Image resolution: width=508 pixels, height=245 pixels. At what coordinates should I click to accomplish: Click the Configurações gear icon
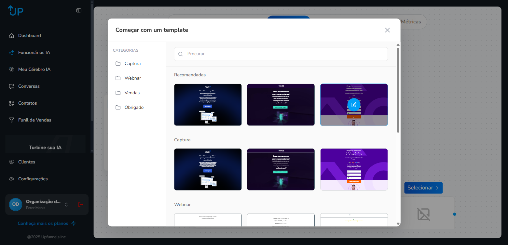[x=12, y=179]
